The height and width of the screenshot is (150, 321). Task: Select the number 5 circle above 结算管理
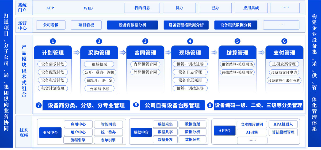pyautogui.click(x=237, y=41)
